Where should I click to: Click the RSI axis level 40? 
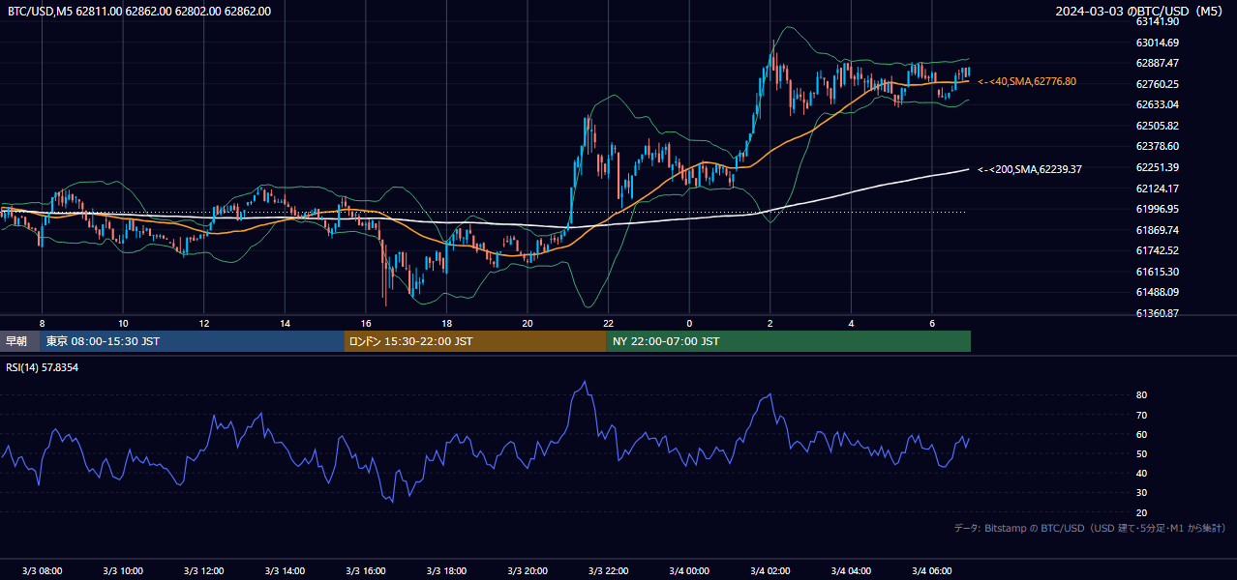[x=1141, y=473]
